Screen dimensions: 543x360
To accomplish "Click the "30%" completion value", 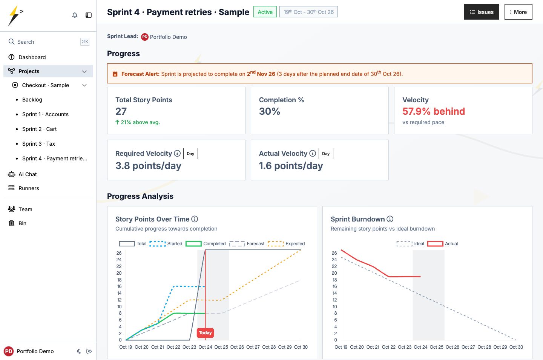I will click(270, 111).
